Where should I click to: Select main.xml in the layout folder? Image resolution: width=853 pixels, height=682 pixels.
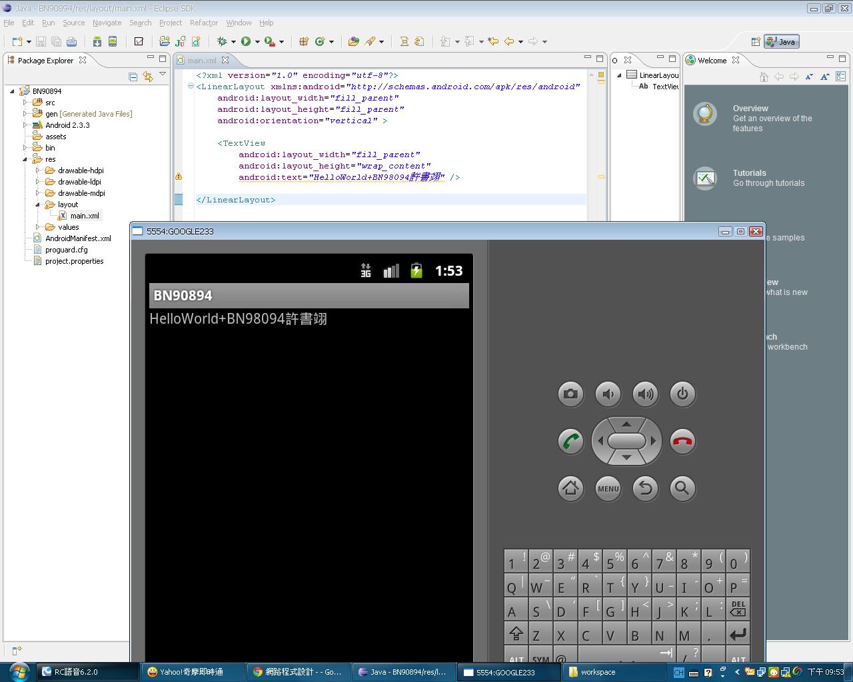[x=85, y=216]
